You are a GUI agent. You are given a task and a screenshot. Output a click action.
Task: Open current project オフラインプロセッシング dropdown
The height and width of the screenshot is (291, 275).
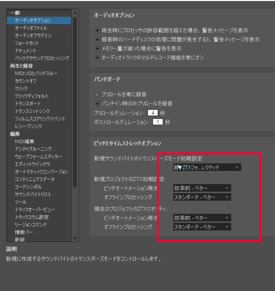202,227
